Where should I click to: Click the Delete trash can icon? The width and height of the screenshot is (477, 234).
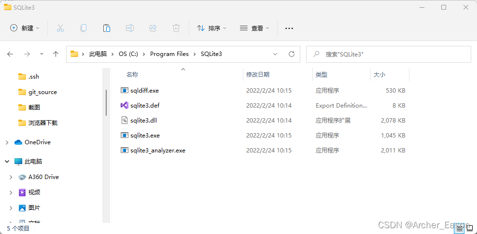point(176,28)
